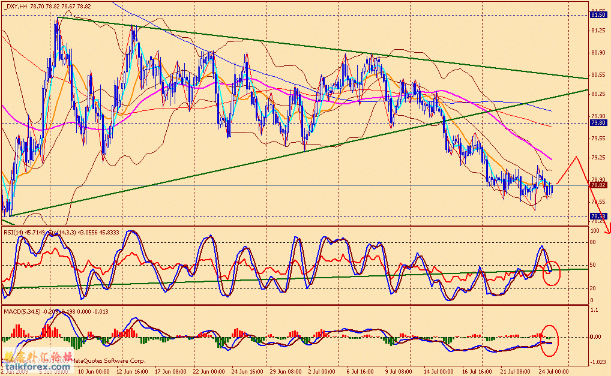Click the -1.023 value on MACD scale

pos(597,362)
